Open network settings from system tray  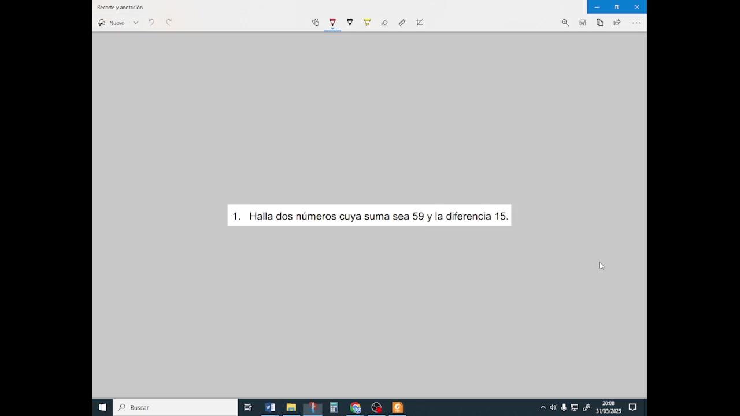tap(575, 407)
